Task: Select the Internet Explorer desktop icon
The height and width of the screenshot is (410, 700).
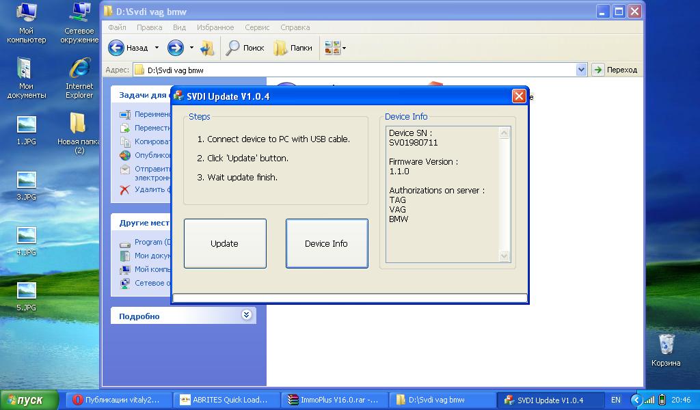Action: [79, 78]
